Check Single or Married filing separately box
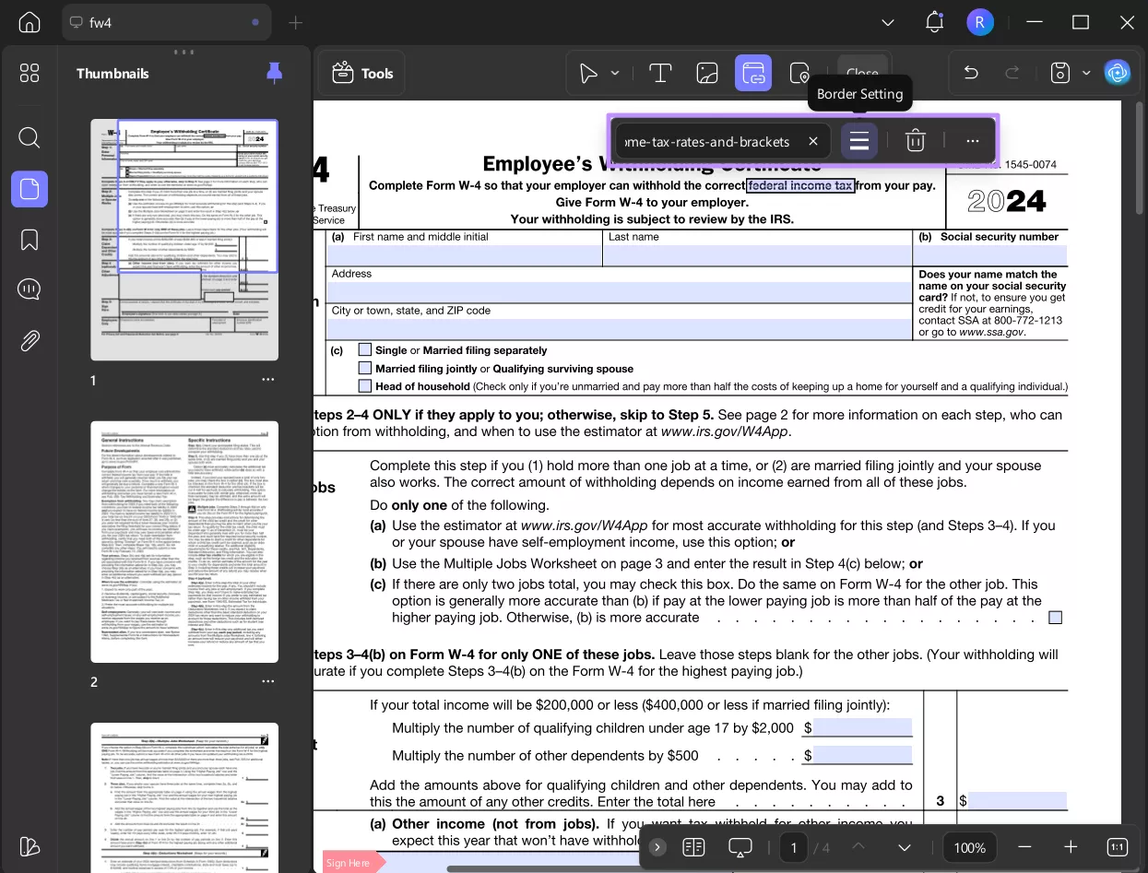The height and width of the screenshot is (873, 1148). tap(365, 350)
